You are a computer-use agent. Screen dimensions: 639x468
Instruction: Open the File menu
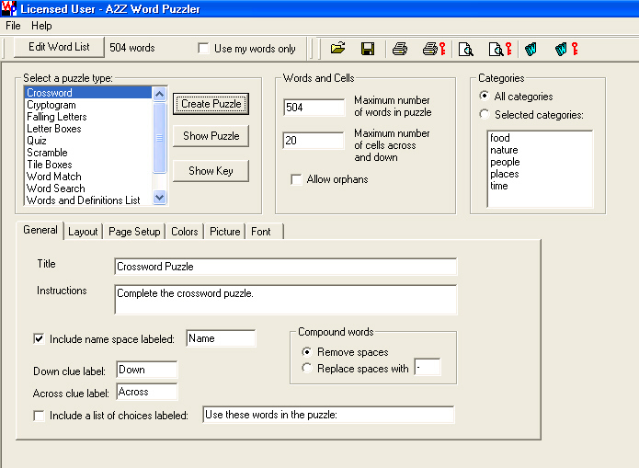tap(13, 26)
